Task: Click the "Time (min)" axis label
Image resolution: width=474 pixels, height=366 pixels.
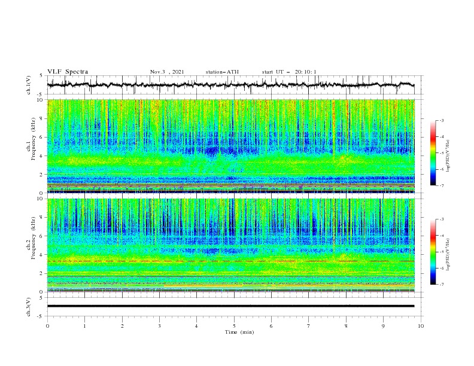Action: [x=239, y=332]
